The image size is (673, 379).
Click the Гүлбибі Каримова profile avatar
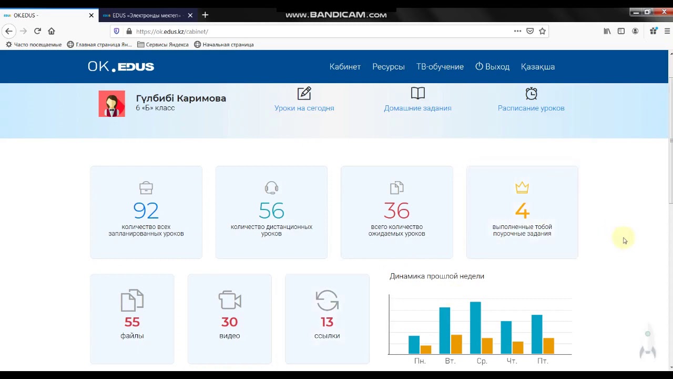coord(111,103)
